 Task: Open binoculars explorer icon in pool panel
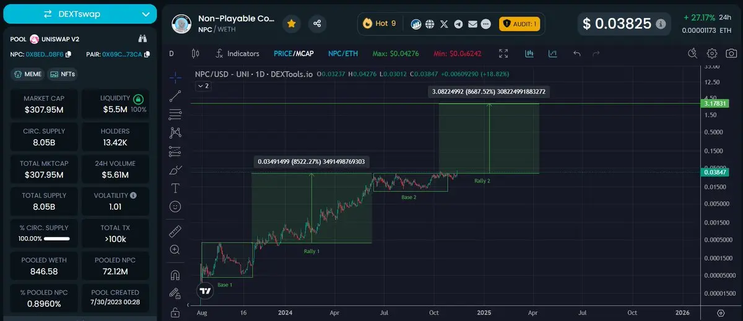(142, 38)
